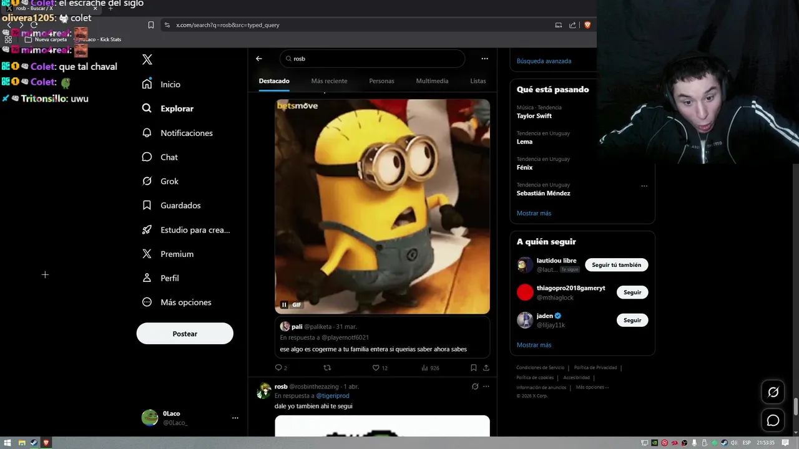
Task: Open options for Sebastián Méndez trend
Action: [x=644, y=186]
